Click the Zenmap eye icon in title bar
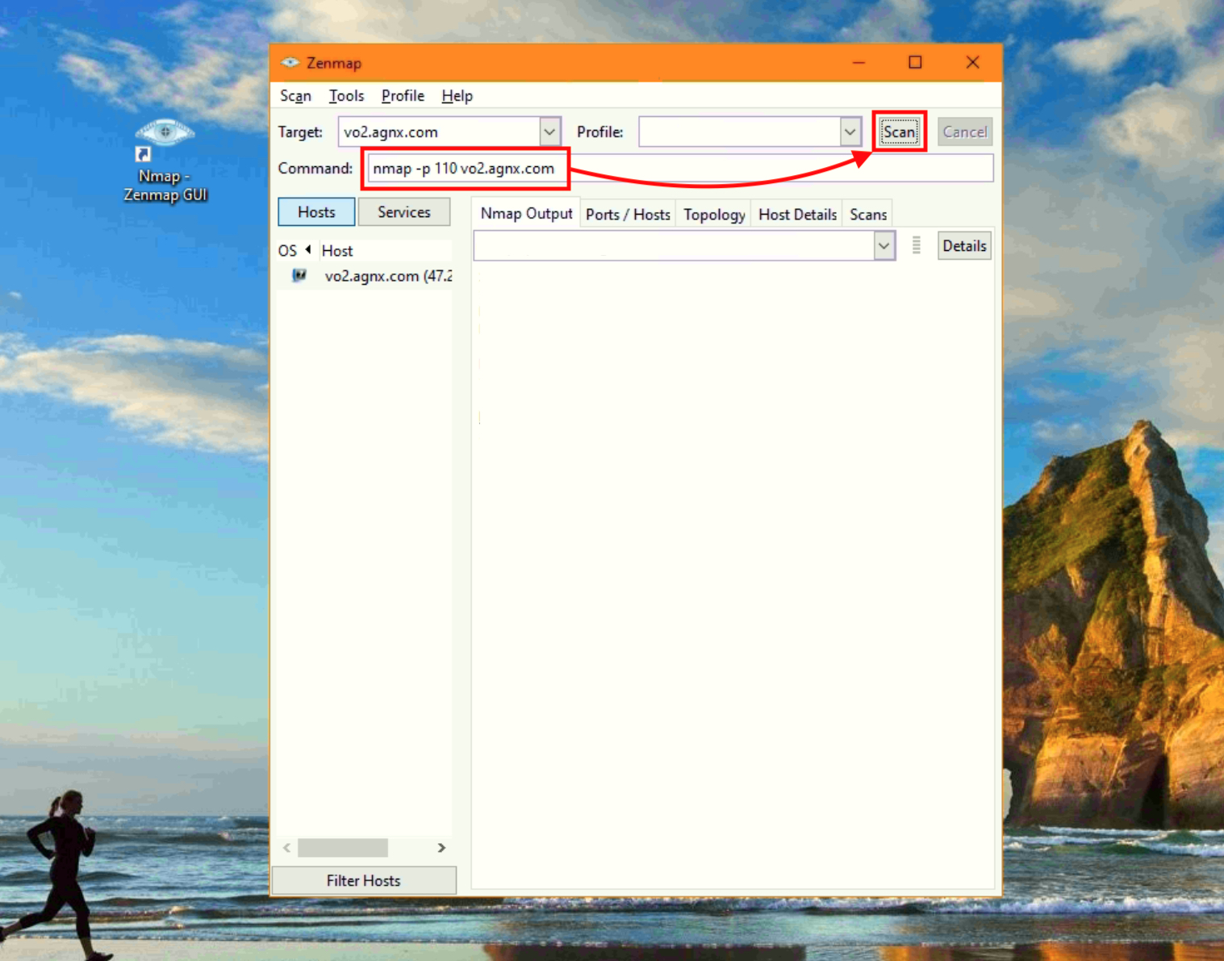This screenshot has height=961, width=1224. pos(290,63)
